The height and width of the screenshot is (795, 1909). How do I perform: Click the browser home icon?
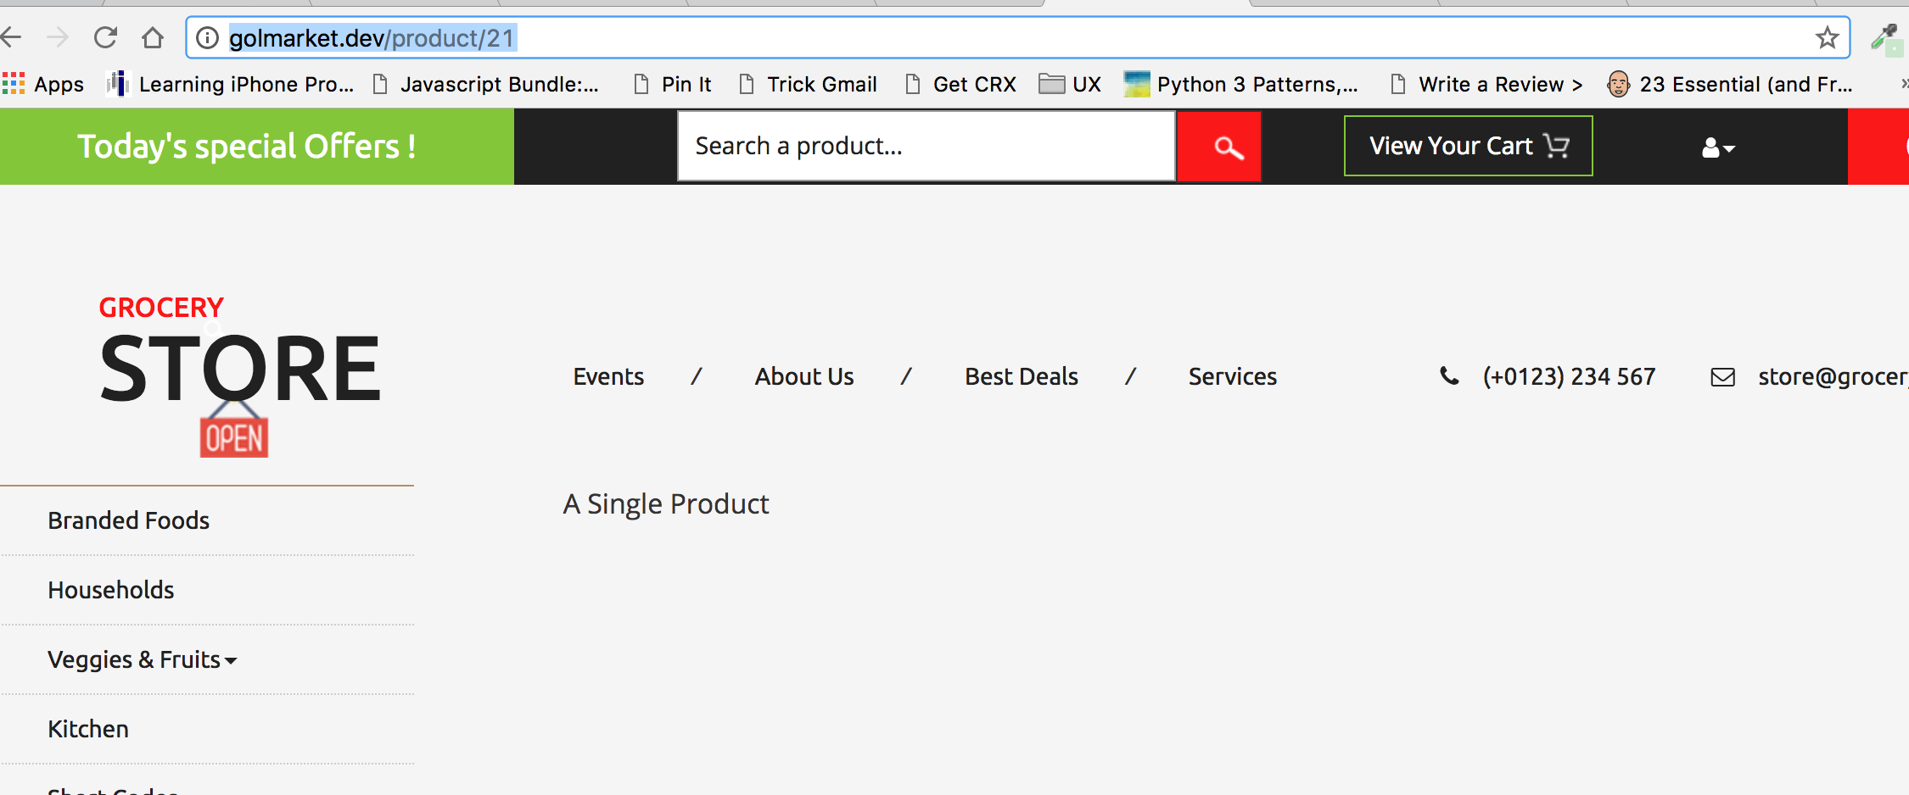point(153,37)
